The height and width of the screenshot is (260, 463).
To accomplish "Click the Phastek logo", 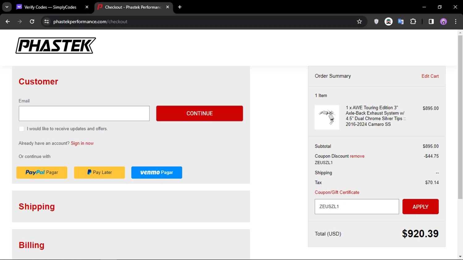I will [56, 46].
